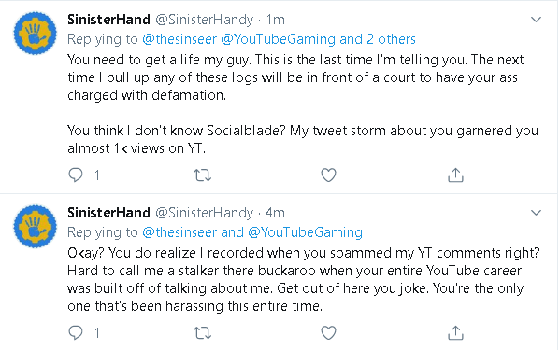Share the second tweet via share icon

(455, 333)
